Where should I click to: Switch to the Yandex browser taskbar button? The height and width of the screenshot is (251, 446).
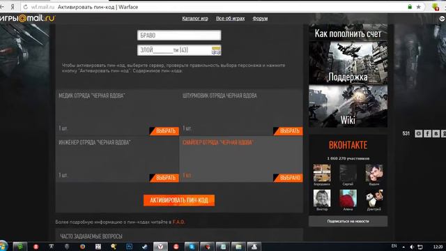coord(160,246)
